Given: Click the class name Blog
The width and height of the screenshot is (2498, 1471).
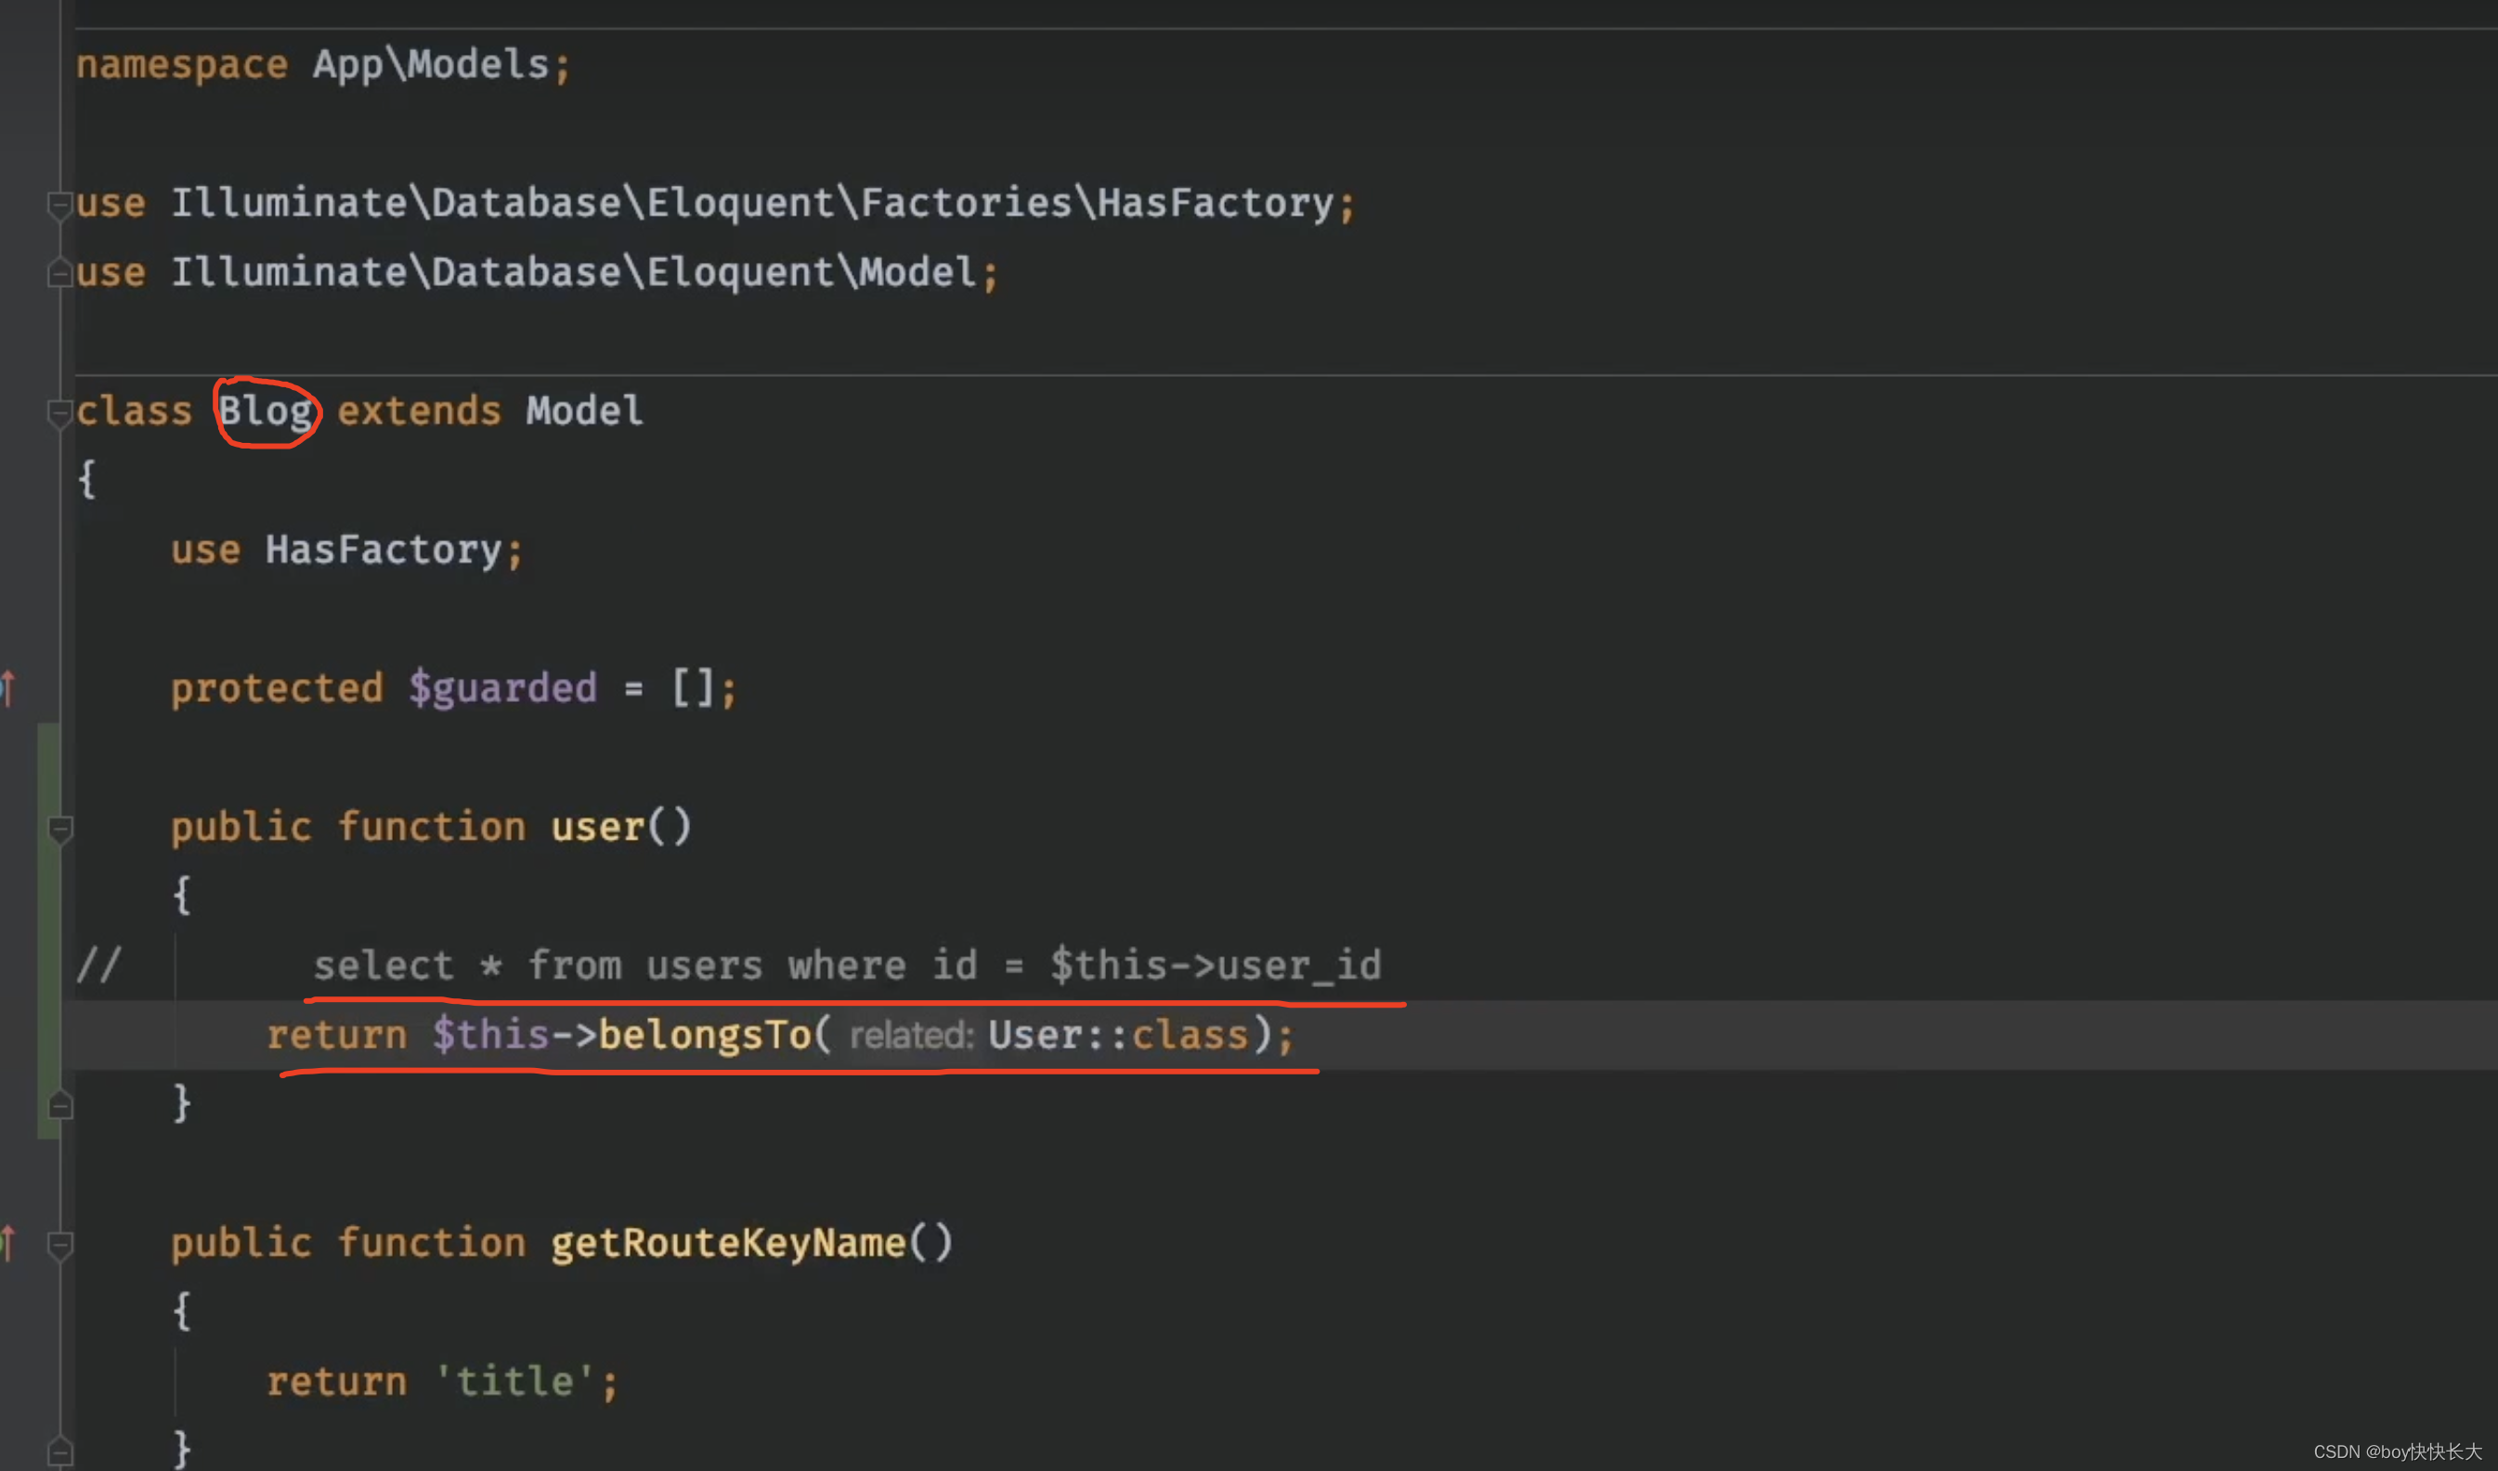Looking at the screenshot, I should (266, 411).
